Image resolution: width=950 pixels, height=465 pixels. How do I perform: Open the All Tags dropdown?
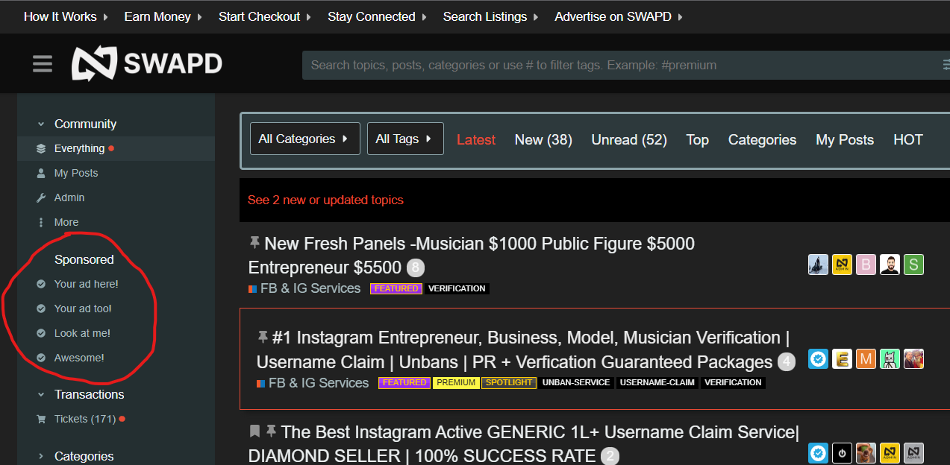click(404, 139)
